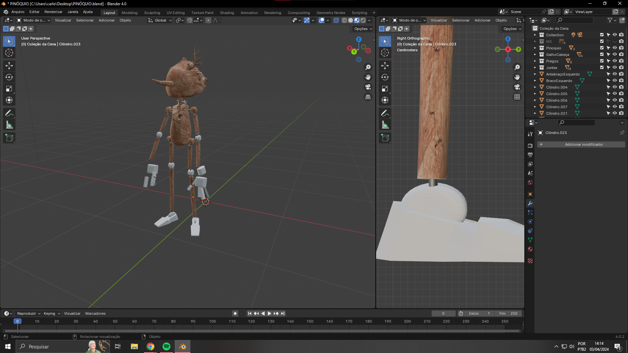Expand the GalhoCabeça collection
The width and height of the screenshot is (628, 353).
pos(535,55)
